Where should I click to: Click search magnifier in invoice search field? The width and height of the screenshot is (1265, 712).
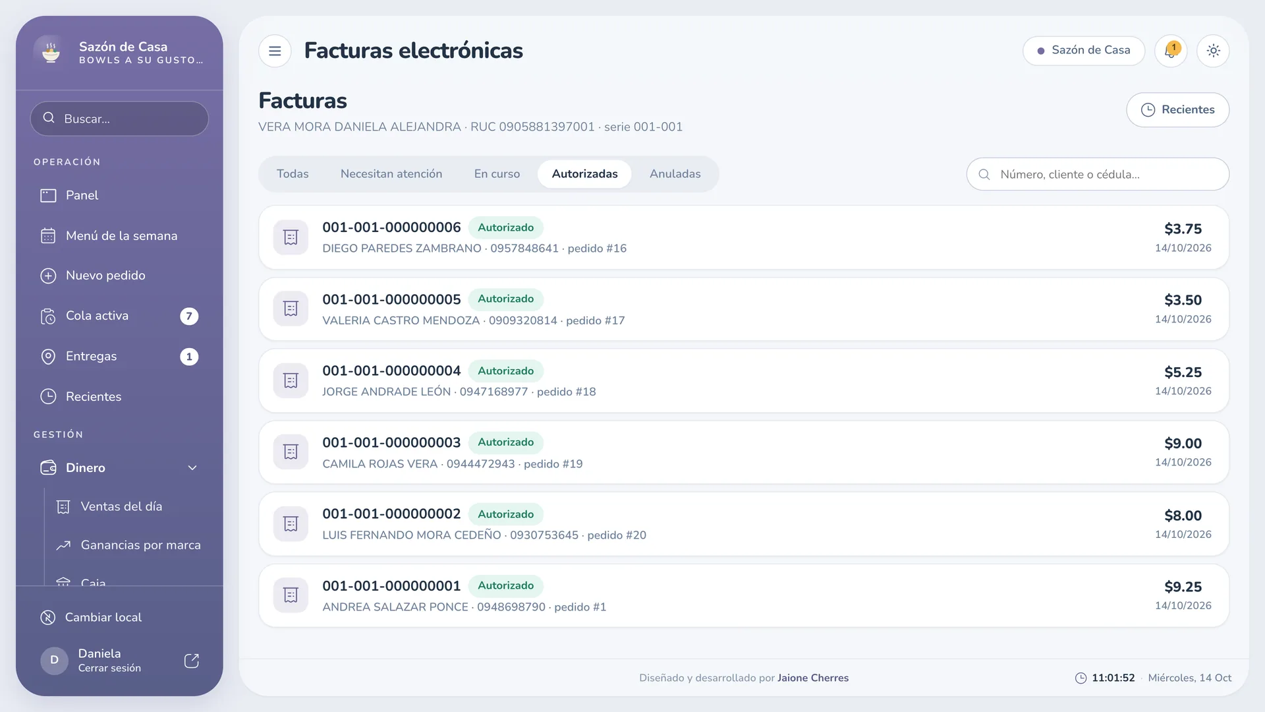984,175
